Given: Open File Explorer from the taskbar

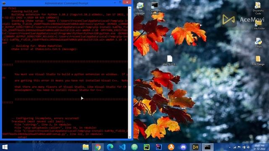Looking at the screenshot, I should 86,147.
